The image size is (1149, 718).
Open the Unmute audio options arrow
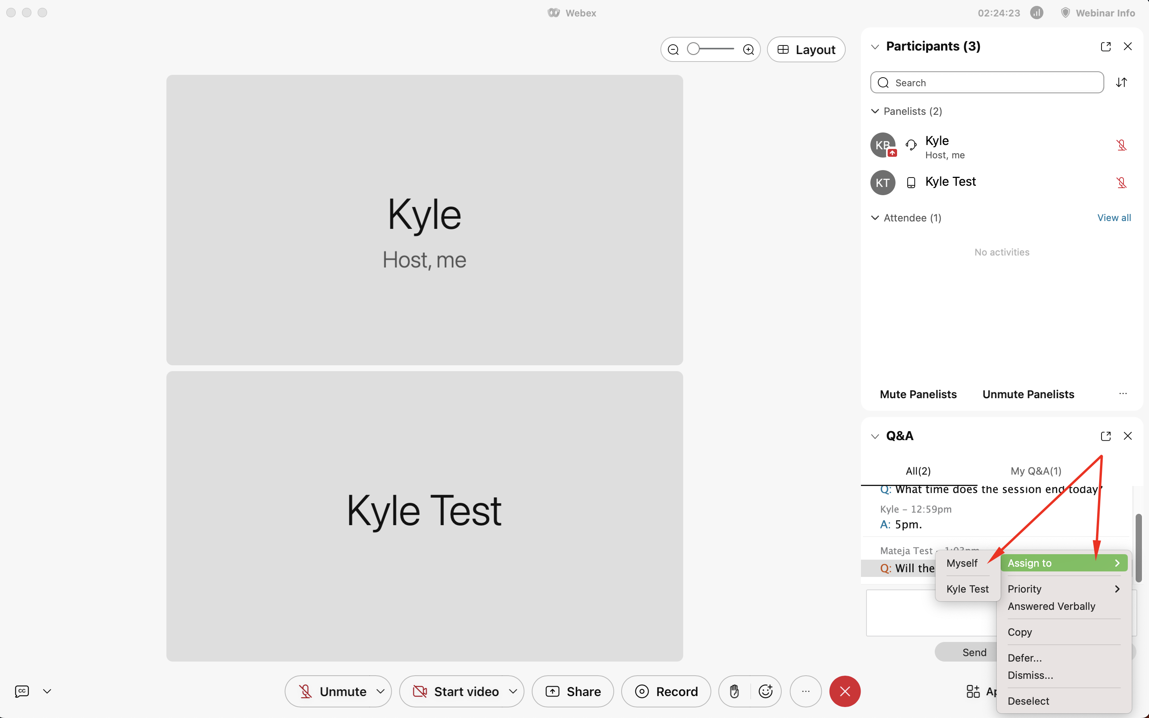[x=380, y=691]
